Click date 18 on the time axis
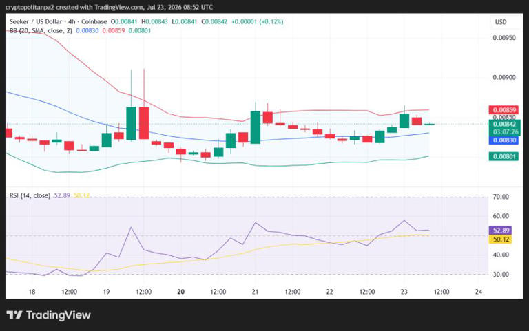 point(32,292)
